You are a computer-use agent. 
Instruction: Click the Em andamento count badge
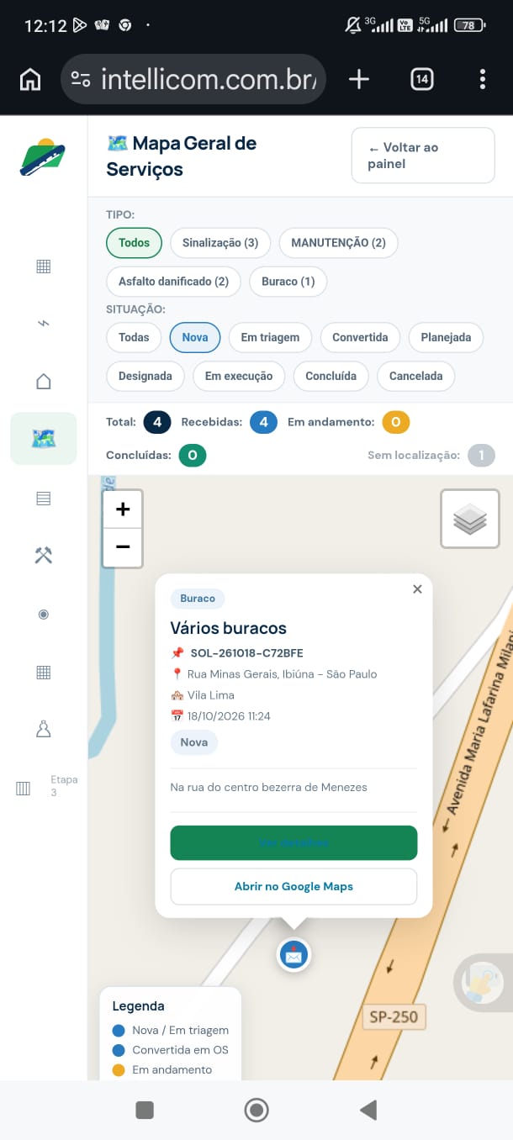(396, 422)
